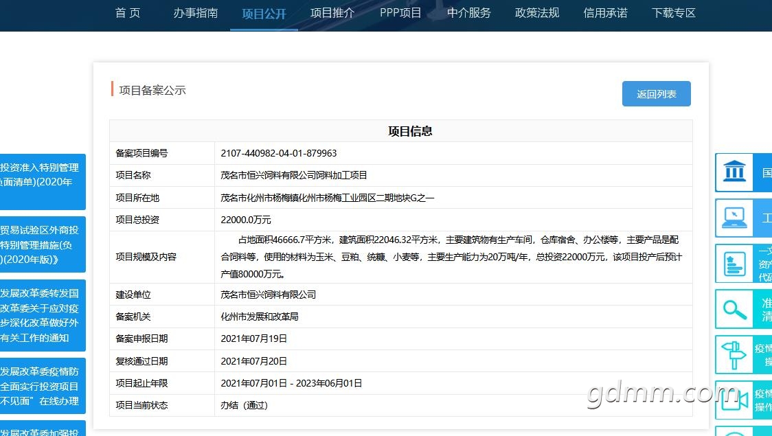Click the project period 2021年07月01日 - 2023年06月01日
772x436 pixels.
pyautogui.click(x=291, y=383)
